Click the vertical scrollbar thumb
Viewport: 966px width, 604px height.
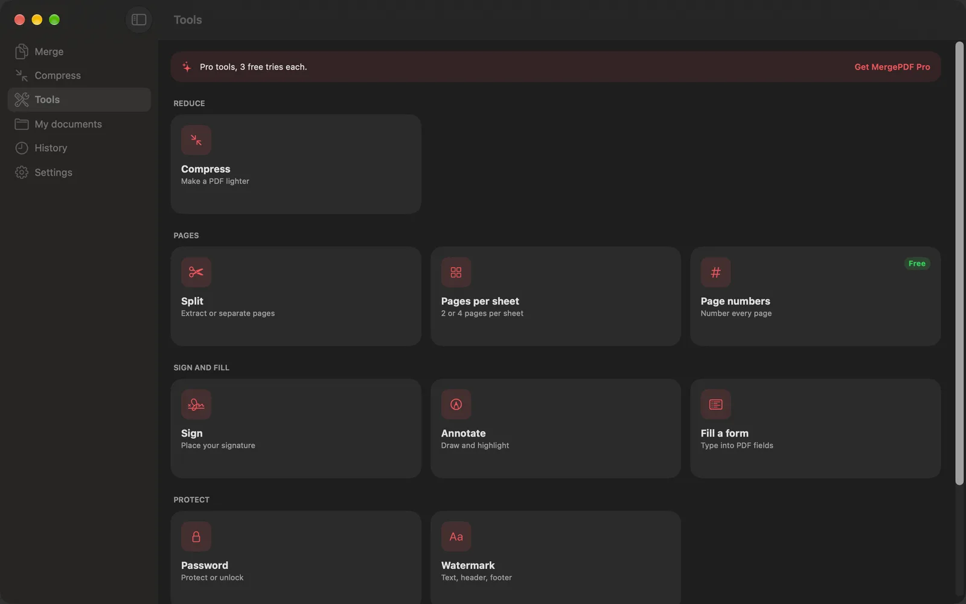tap(959, 263)
